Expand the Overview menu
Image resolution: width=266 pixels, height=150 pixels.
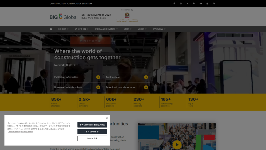click(159, 29)
